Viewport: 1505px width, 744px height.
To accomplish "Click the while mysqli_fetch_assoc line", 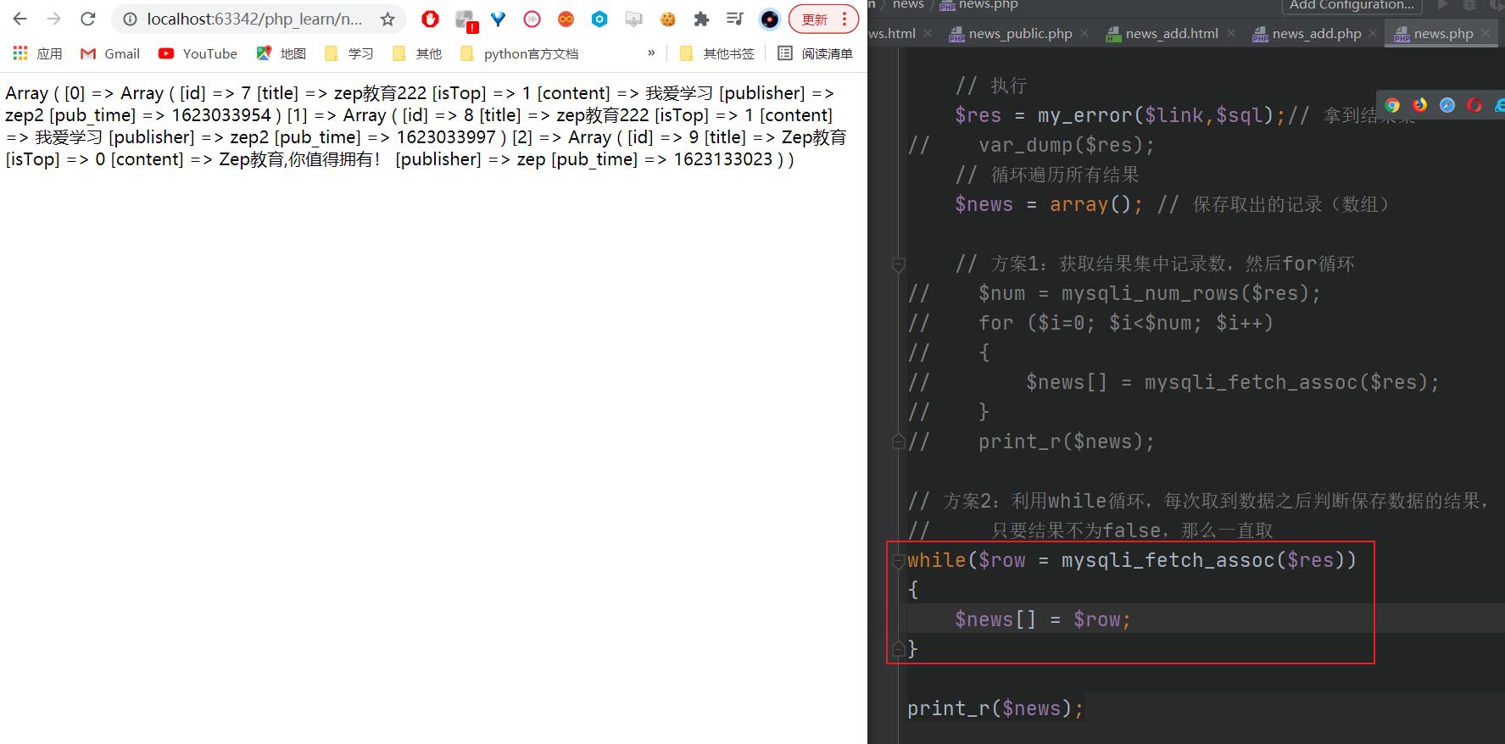I will point(1132,560).
